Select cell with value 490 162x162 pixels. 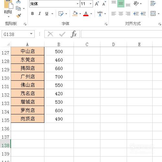[59, 119]
